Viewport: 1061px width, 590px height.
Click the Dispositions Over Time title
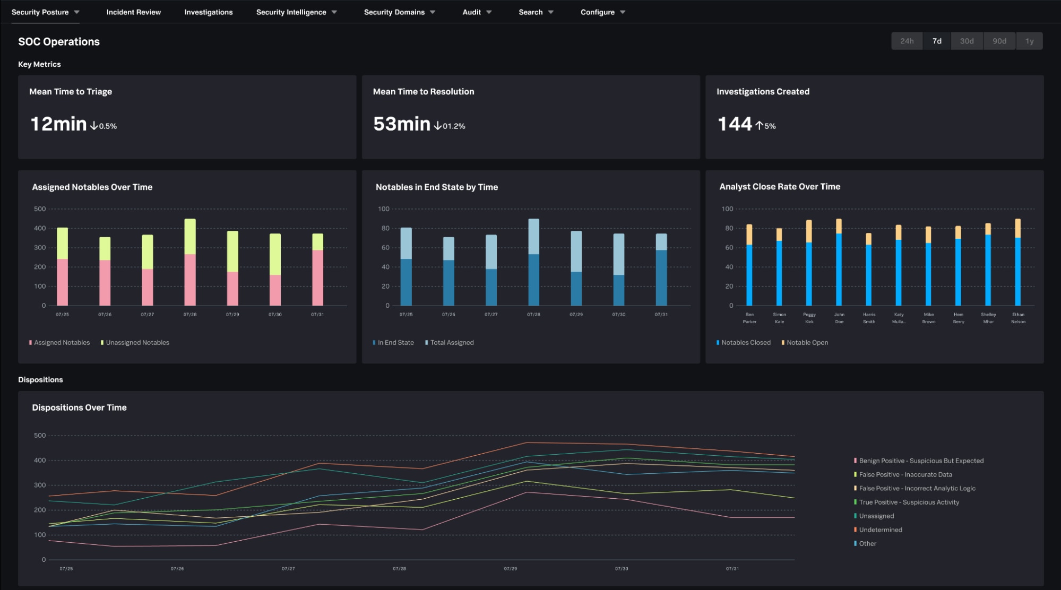[79, 407]
